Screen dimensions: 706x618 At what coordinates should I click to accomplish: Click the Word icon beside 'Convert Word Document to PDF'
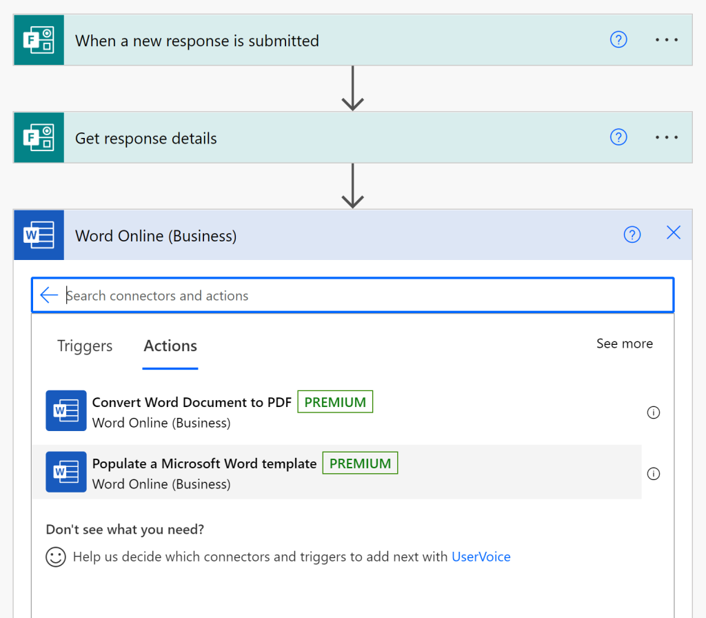pos(65,410)
